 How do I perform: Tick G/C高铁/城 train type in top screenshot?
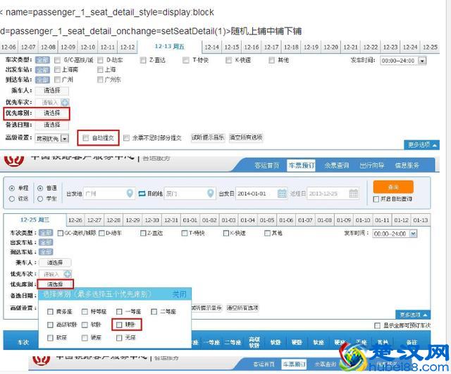tap(58, 60)
